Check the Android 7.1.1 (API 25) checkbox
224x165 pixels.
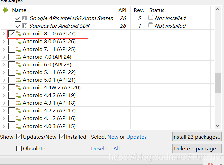[12, 49]
